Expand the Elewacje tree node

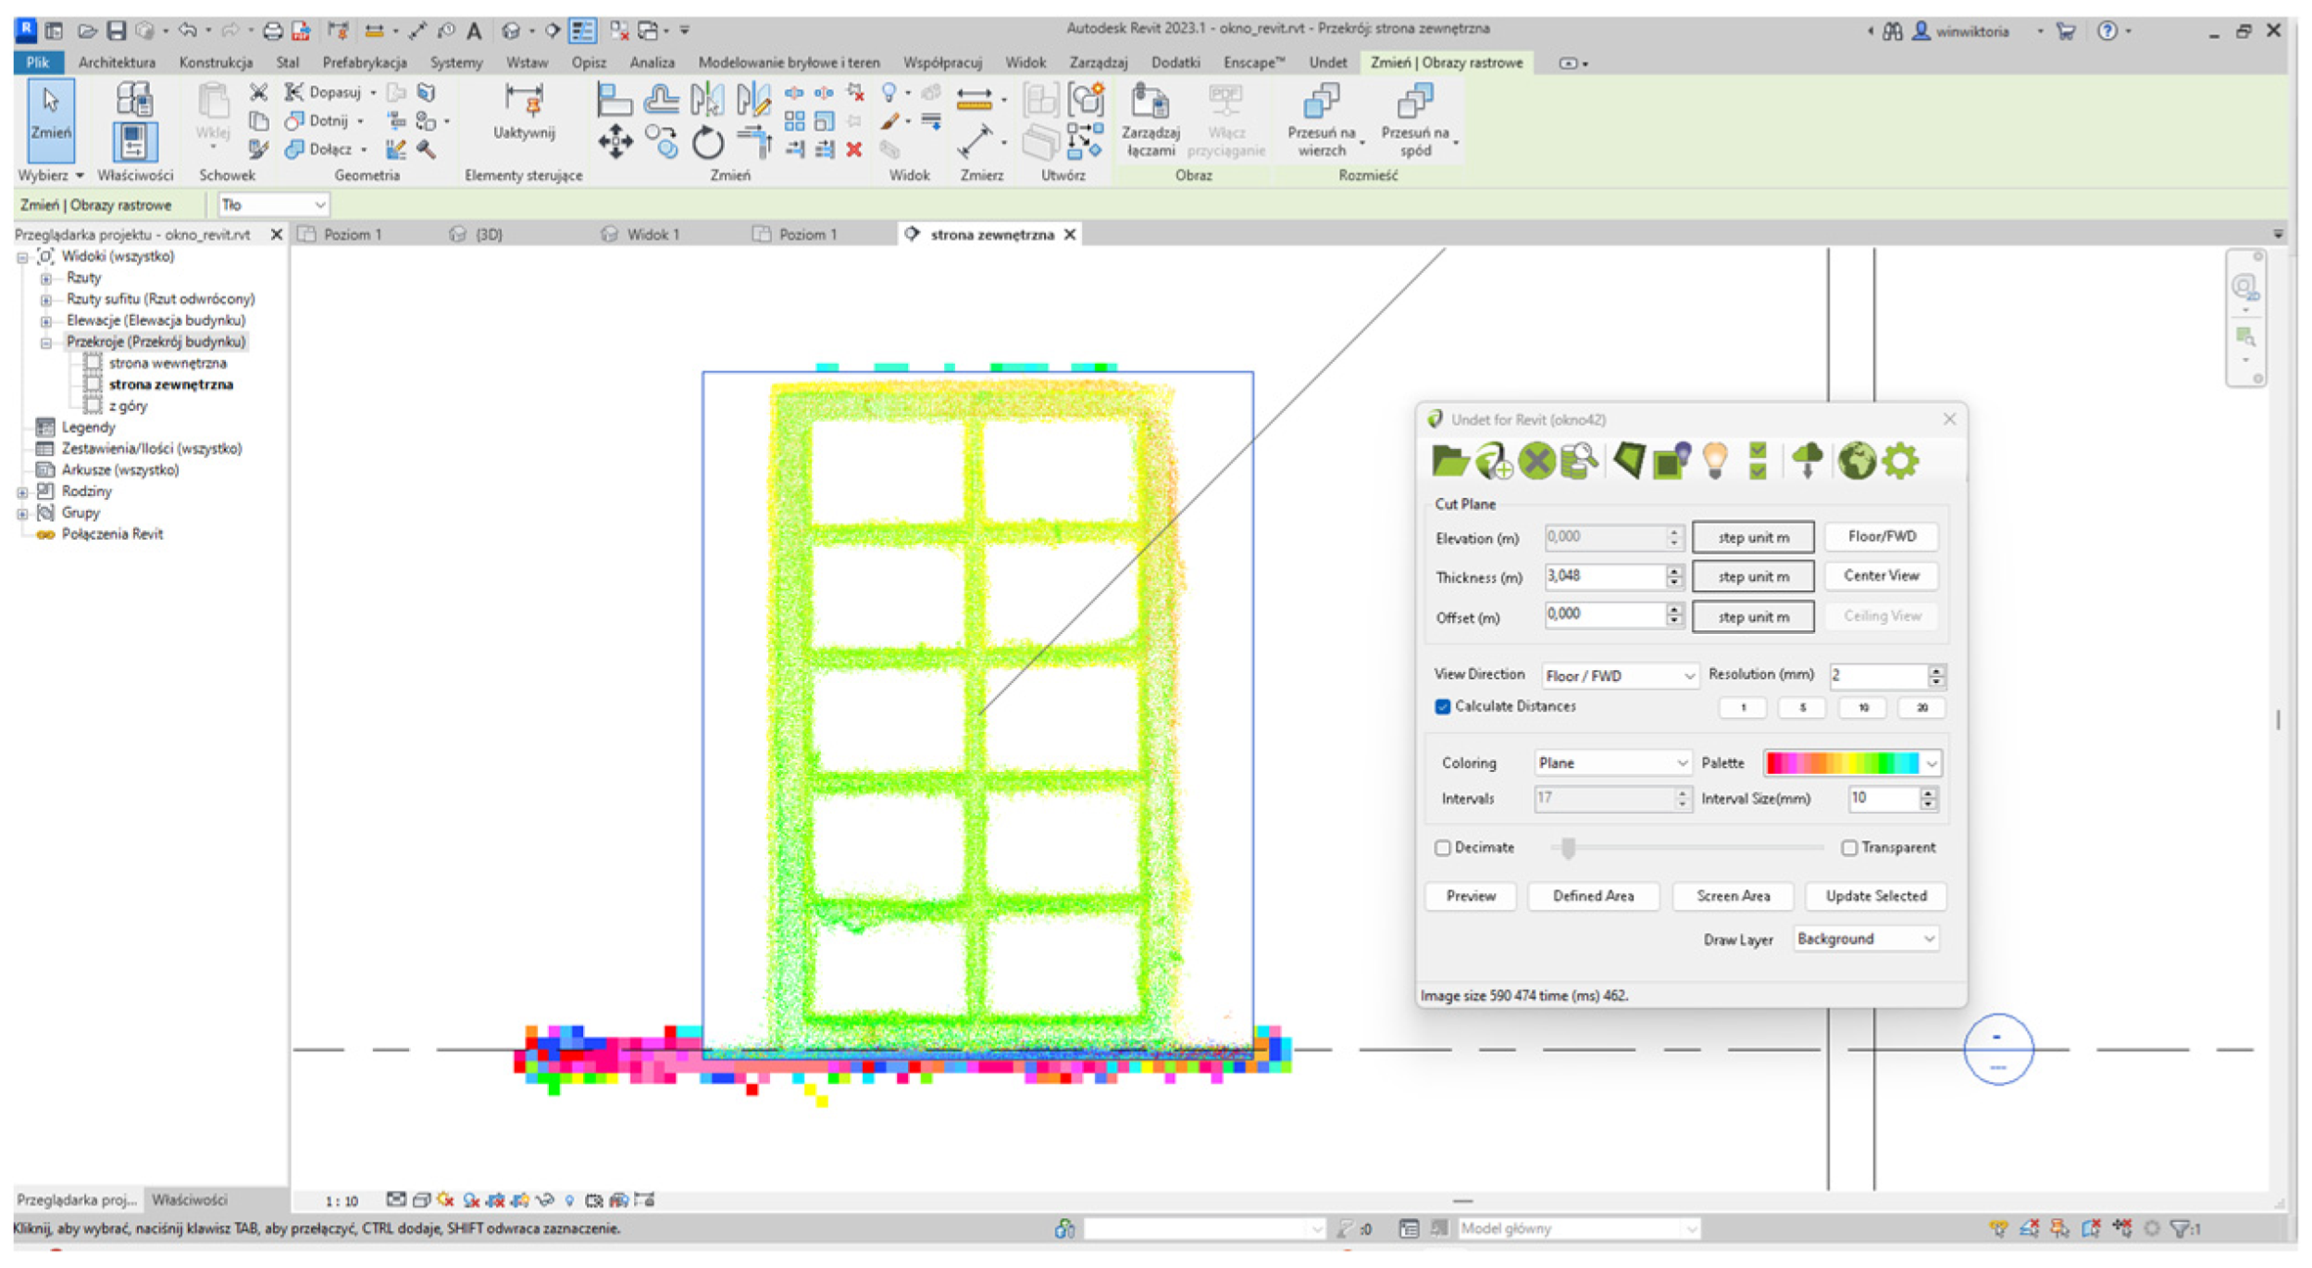pos(45,321)
